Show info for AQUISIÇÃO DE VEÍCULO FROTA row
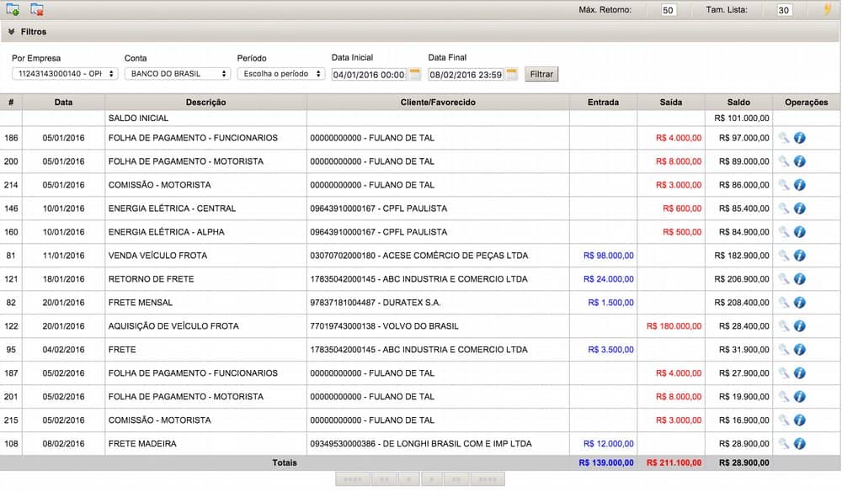The height and width of the screenshot is (491, 842). 800,326
